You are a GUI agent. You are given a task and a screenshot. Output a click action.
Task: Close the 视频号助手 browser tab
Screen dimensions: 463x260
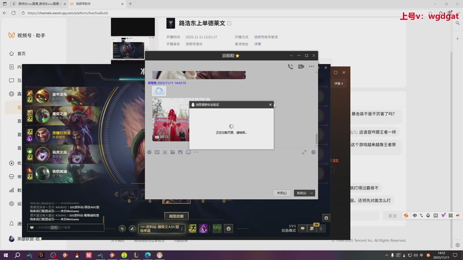tap(122, 4)
